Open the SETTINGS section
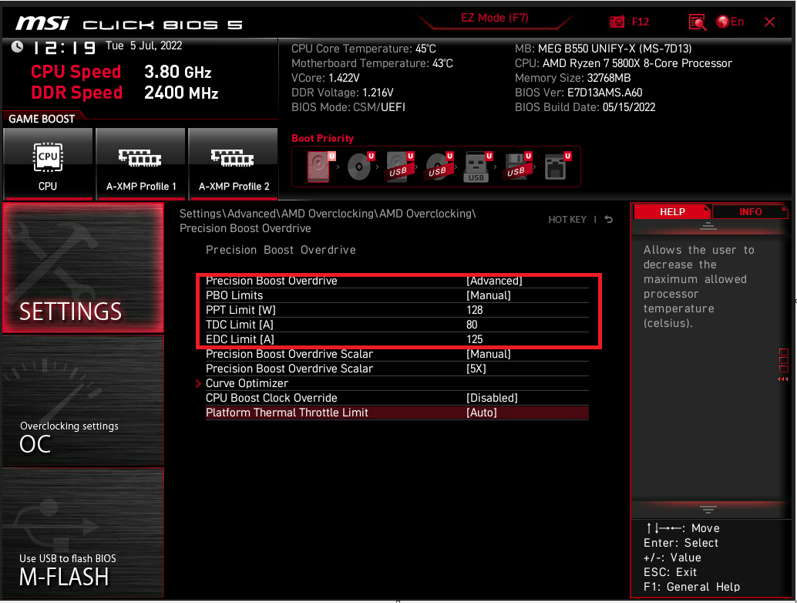The height and width of the screenshot is (603, 797). pos(83,268)
